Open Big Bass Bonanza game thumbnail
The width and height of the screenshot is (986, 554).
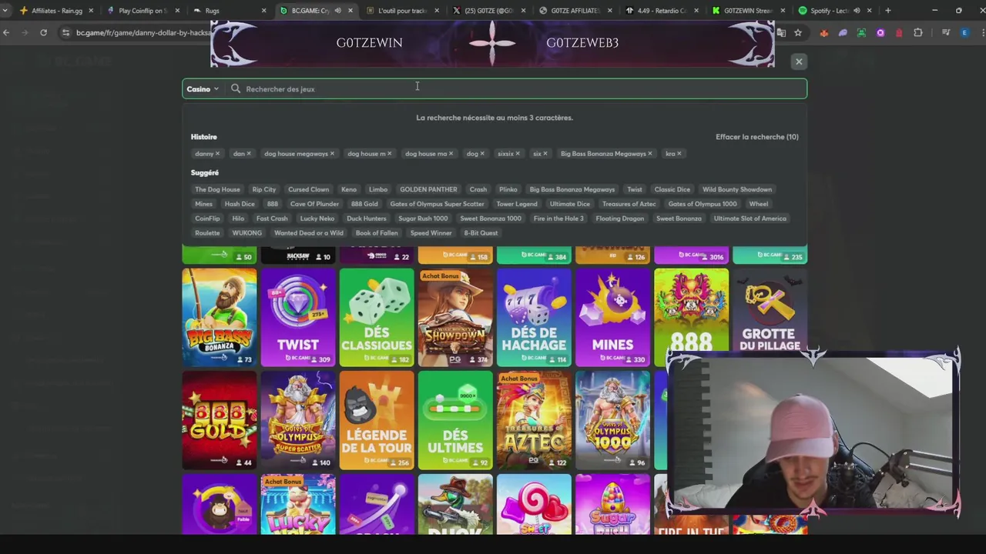(220, 317)
